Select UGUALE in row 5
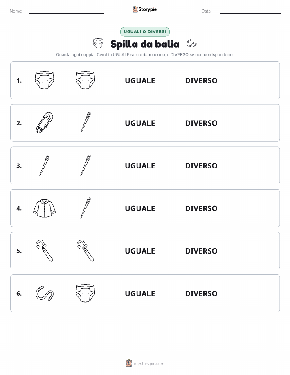Image resolution: width=290 pixels, height=375 pixels. pyautogui.click(x=140, y=251)
